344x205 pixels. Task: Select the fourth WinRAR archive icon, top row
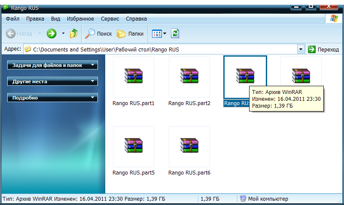(x=301, y=76)
